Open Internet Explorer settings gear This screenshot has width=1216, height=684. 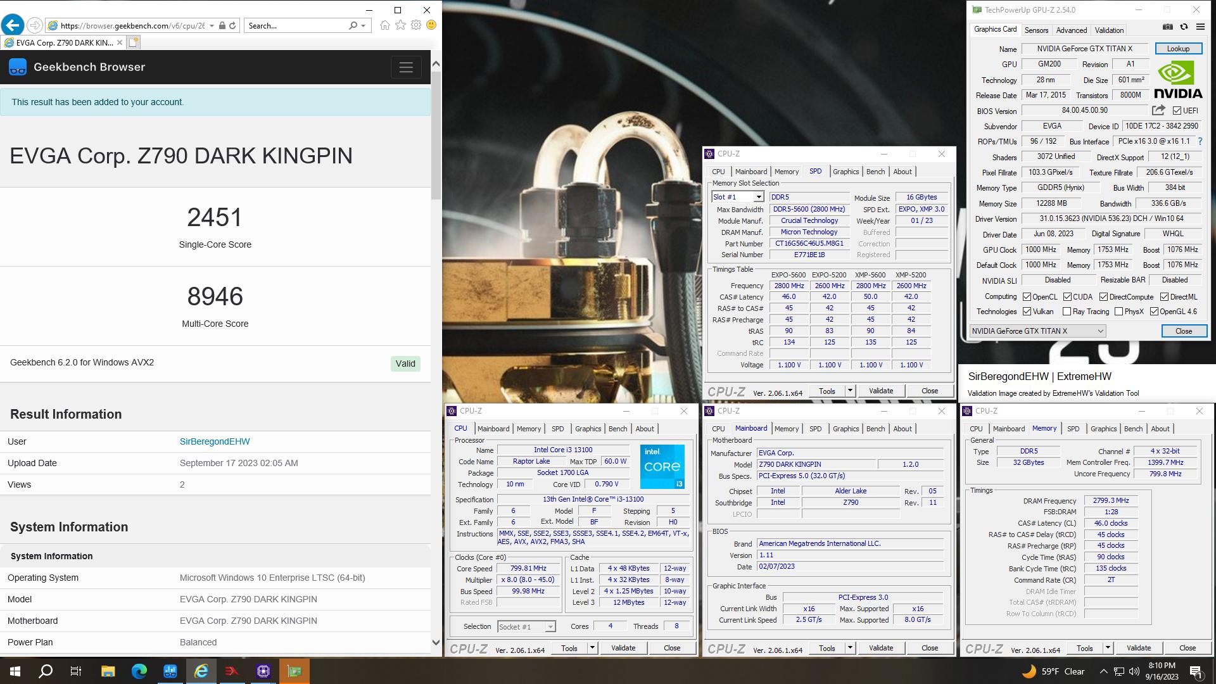click(416, 25)
